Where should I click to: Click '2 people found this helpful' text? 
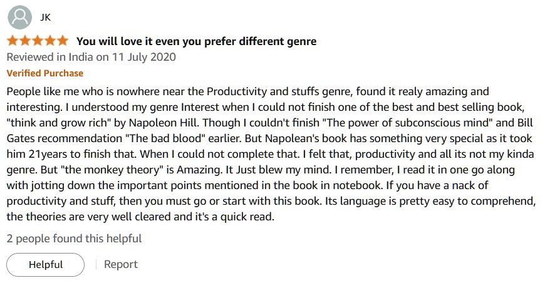pos(74,239)
